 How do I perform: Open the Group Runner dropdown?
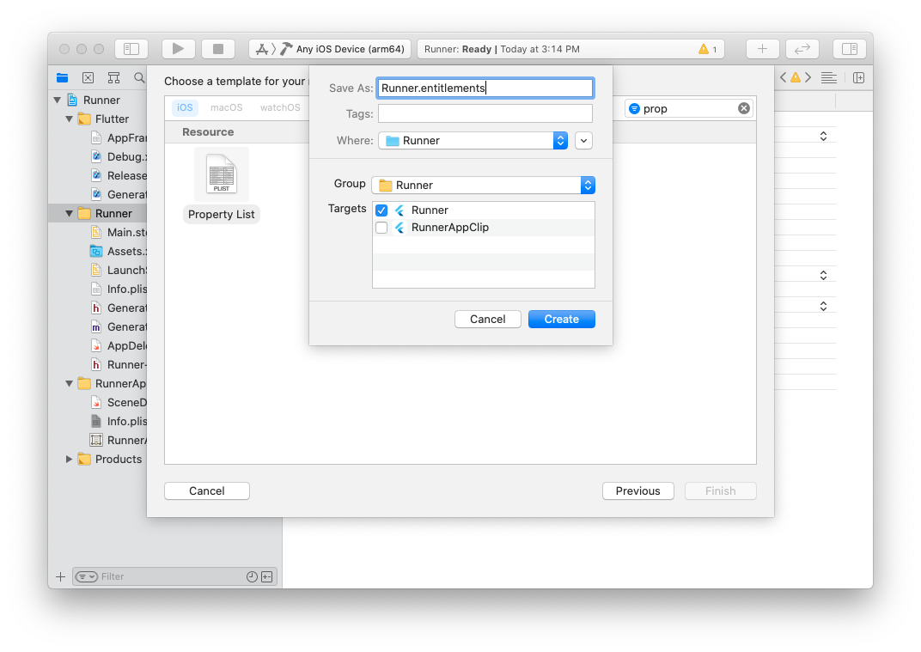484,185
